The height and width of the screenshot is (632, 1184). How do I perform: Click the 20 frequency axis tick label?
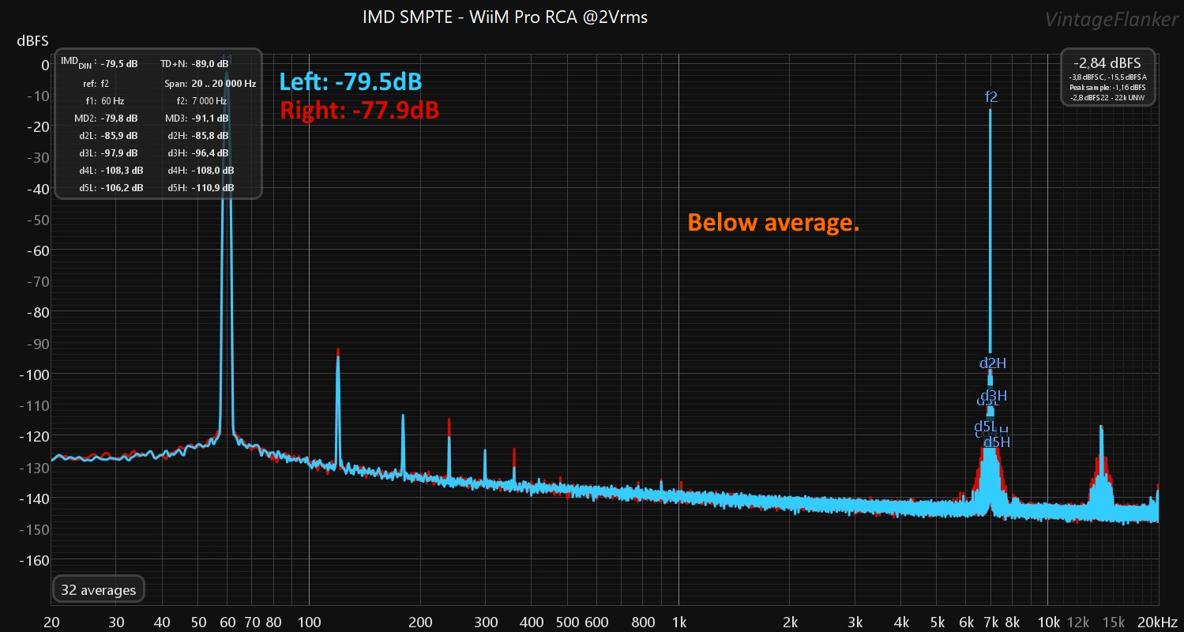point(52,621)
